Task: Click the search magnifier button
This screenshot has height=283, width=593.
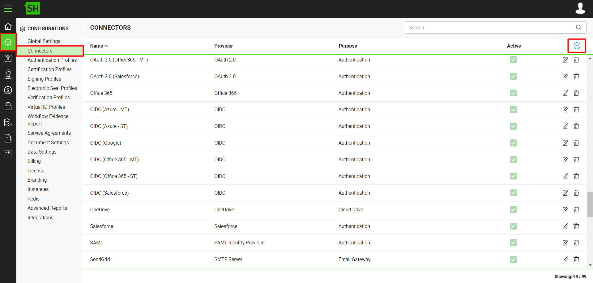Action: (578, 27)
